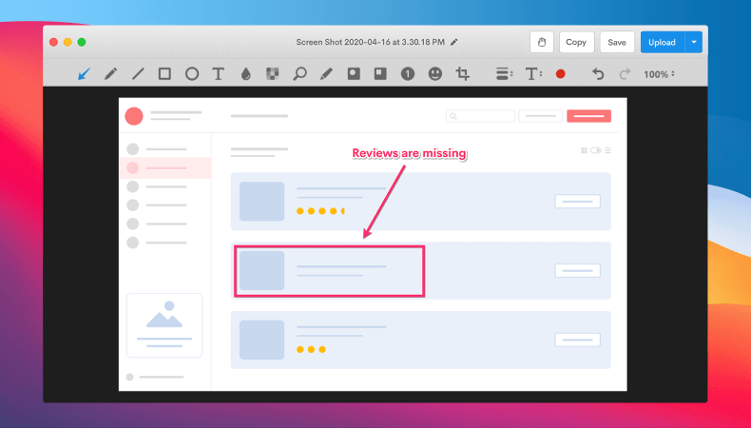Image resolution: width=751 pixels, height=429 pixels.
Task: Select the Magnify tool
Action: [299, 73]
